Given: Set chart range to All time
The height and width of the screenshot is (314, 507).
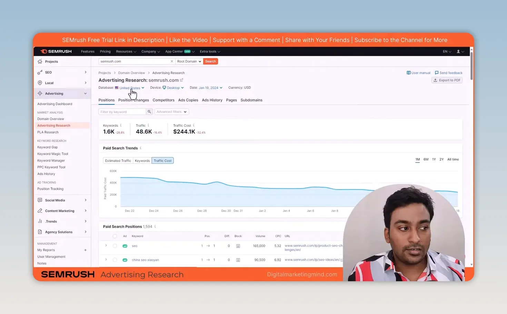Looking at the screenshot, I should pos(453,159).
